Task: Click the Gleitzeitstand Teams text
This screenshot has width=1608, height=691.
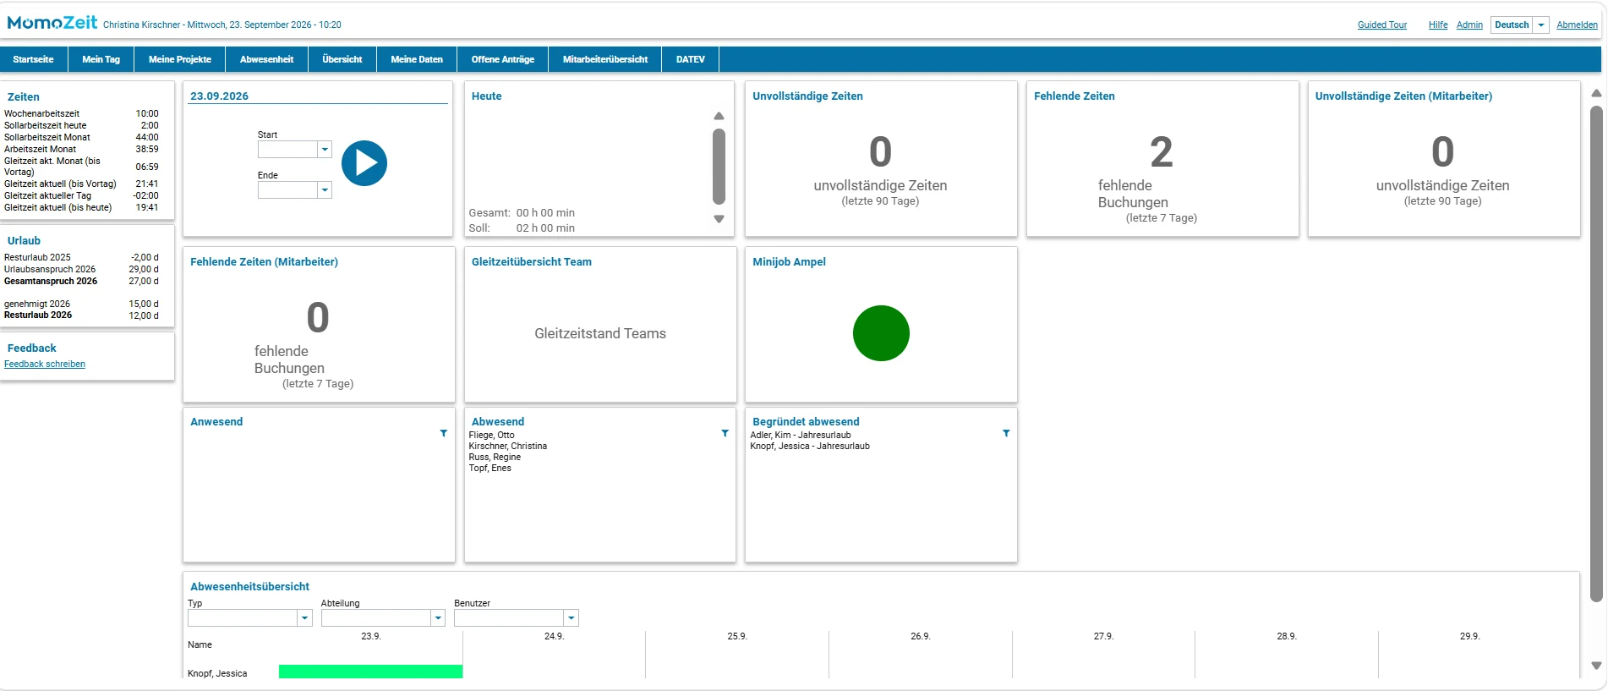Action: pos(600,334)
